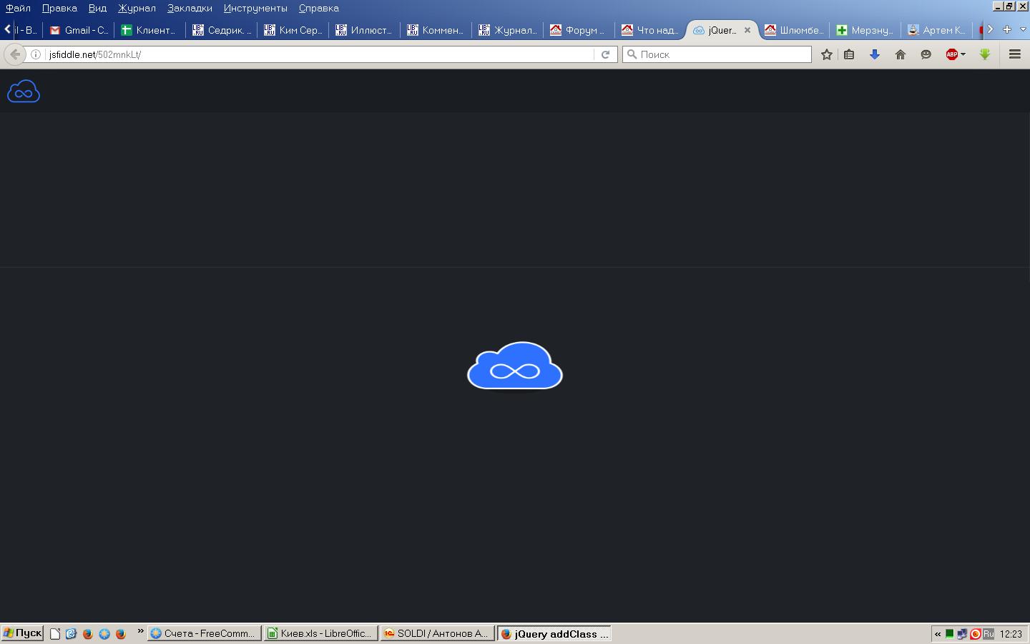The height and width of the screenshot is (644, 1030).
Task: Click the large blue cloud loading logo
Action: [x=515, y=366]
